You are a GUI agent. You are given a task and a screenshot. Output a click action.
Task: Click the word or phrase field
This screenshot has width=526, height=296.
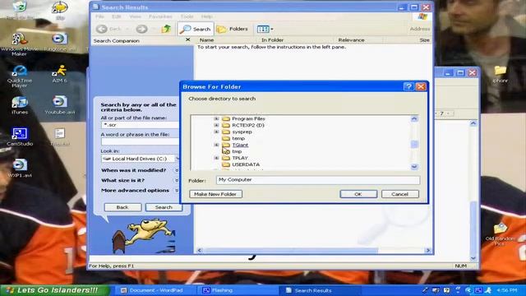140,141
